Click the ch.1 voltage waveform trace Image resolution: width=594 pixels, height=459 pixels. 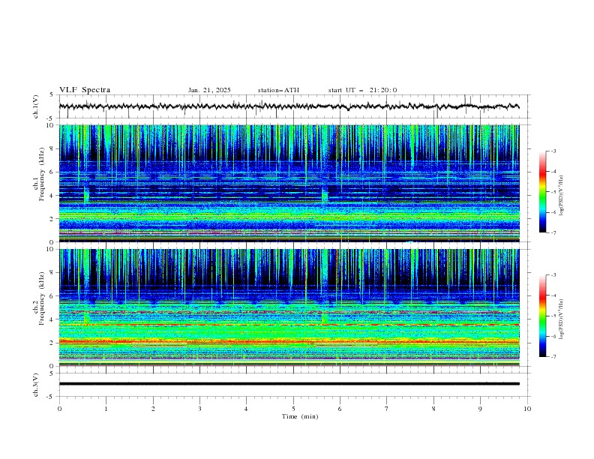tap(289, 106)
